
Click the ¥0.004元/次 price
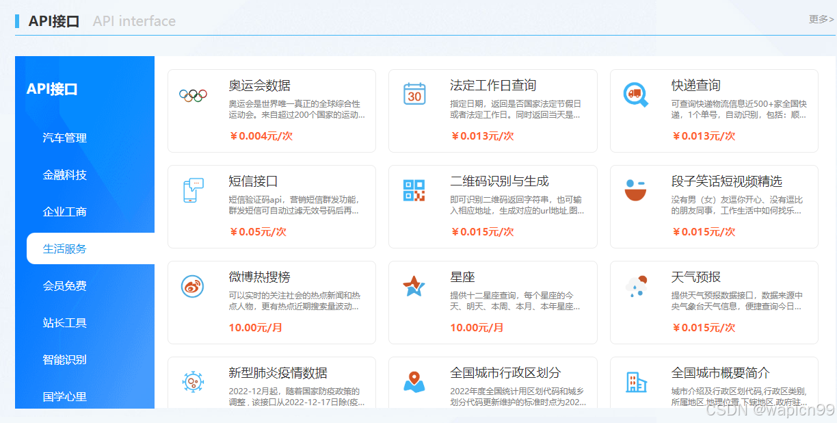[x=261, y=136]
